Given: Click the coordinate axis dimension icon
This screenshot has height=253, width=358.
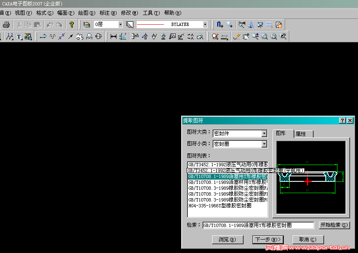Looking at the screenshot, I should (123, 36).
